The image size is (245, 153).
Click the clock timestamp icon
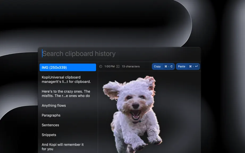[101, 66]
